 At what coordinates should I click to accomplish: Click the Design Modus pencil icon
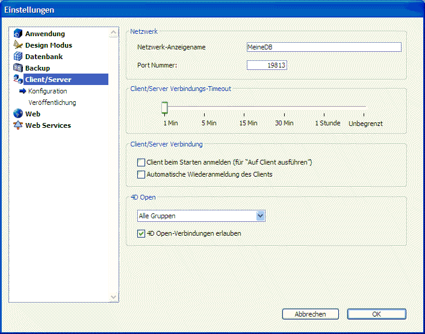tap(18, 45)
